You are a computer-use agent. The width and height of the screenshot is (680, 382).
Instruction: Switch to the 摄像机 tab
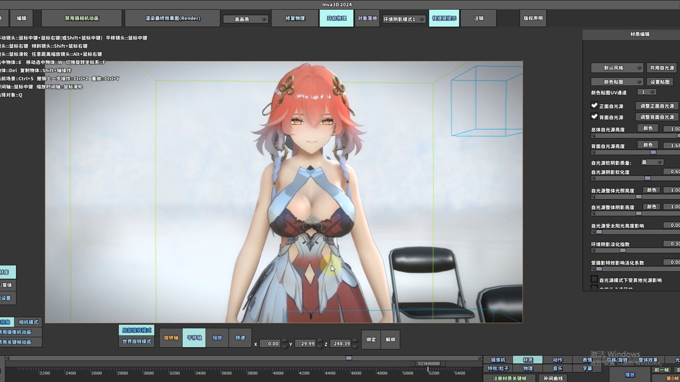(x=498, y=360)
